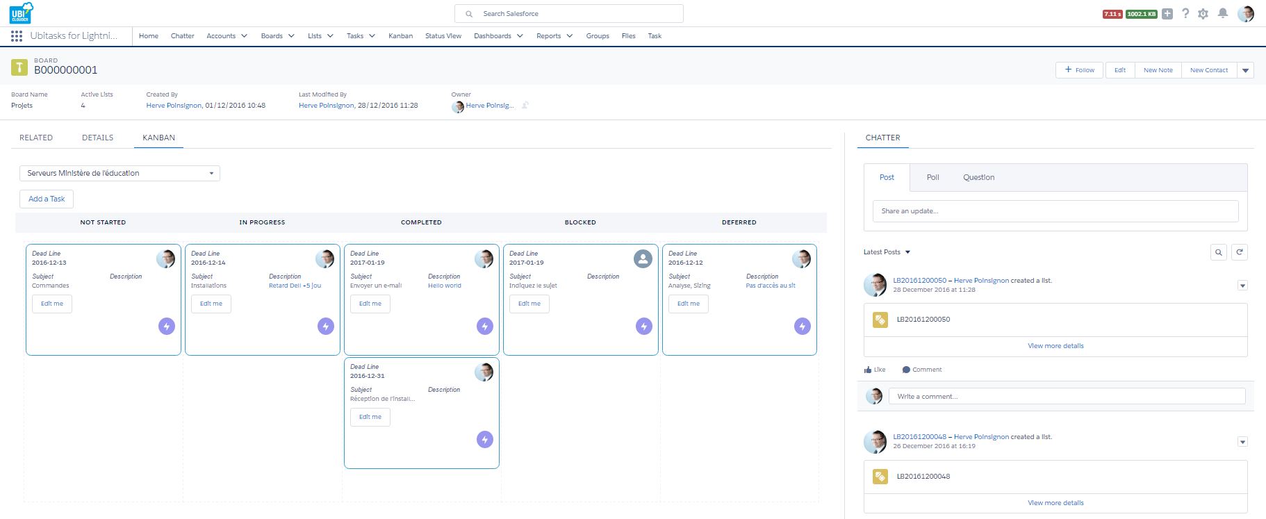
Task: Click View more details for LB20161200050
Action: click(x=1055, y=346)
